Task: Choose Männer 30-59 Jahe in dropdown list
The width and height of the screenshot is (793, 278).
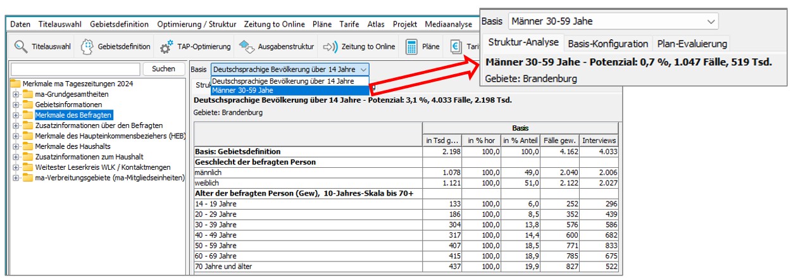Action: (x=289, y=90)
